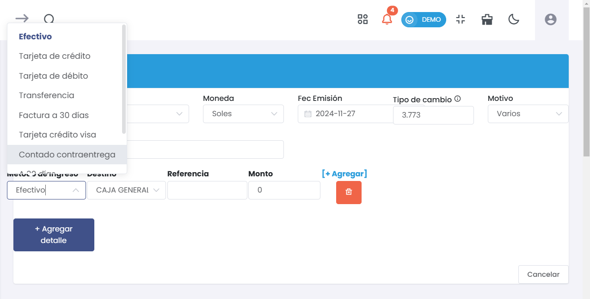Click the apps grid icon in top bar

pyautogui.click(x=363, y=19)
